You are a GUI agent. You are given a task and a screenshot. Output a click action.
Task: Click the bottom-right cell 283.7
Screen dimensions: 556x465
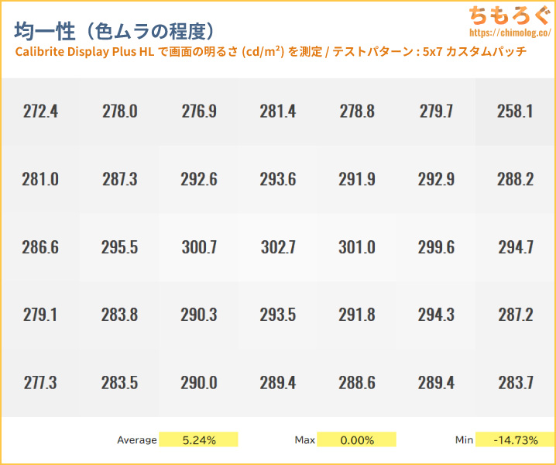[x=515, y=383]
